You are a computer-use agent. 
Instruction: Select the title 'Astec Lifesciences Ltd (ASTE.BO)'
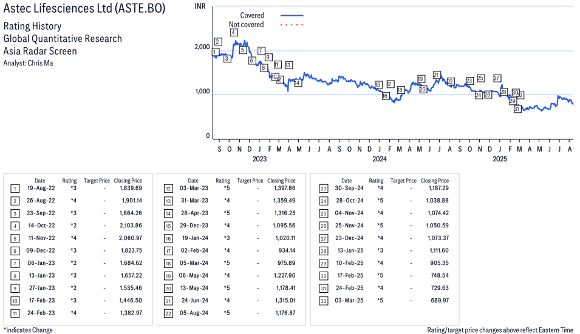pos(84,8)
